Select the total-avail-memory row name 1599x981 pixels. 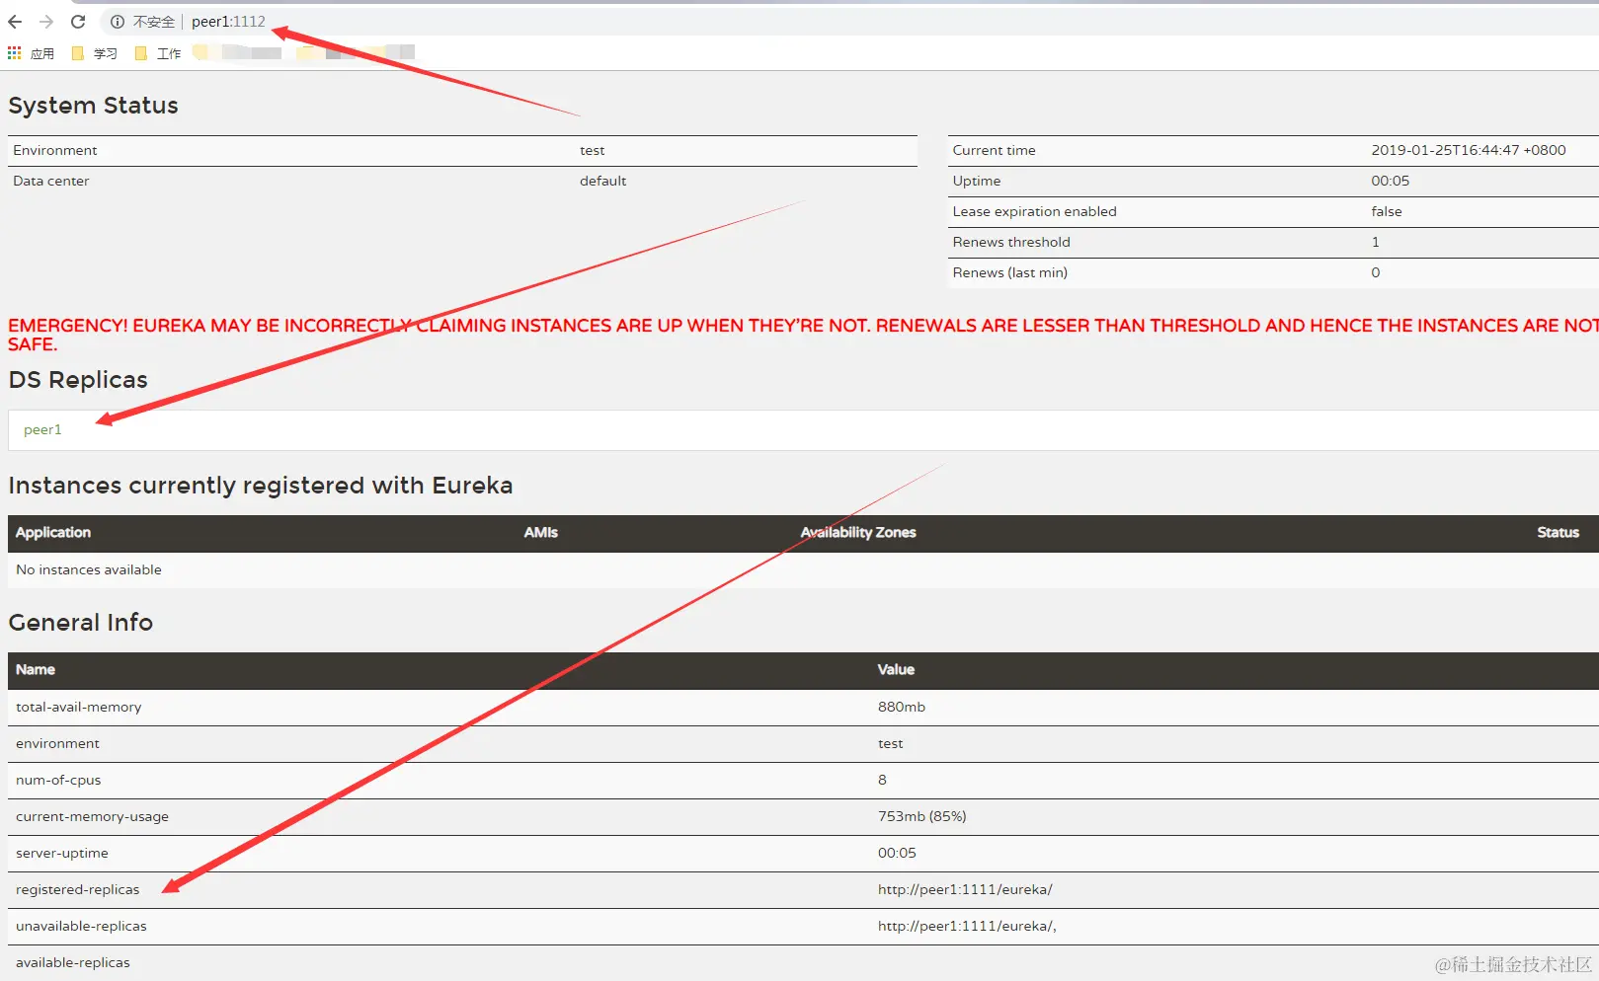79,707
